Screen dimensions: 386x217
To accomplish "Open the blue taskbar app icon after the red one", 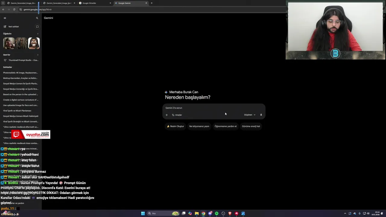I will [x=243, y=213].
